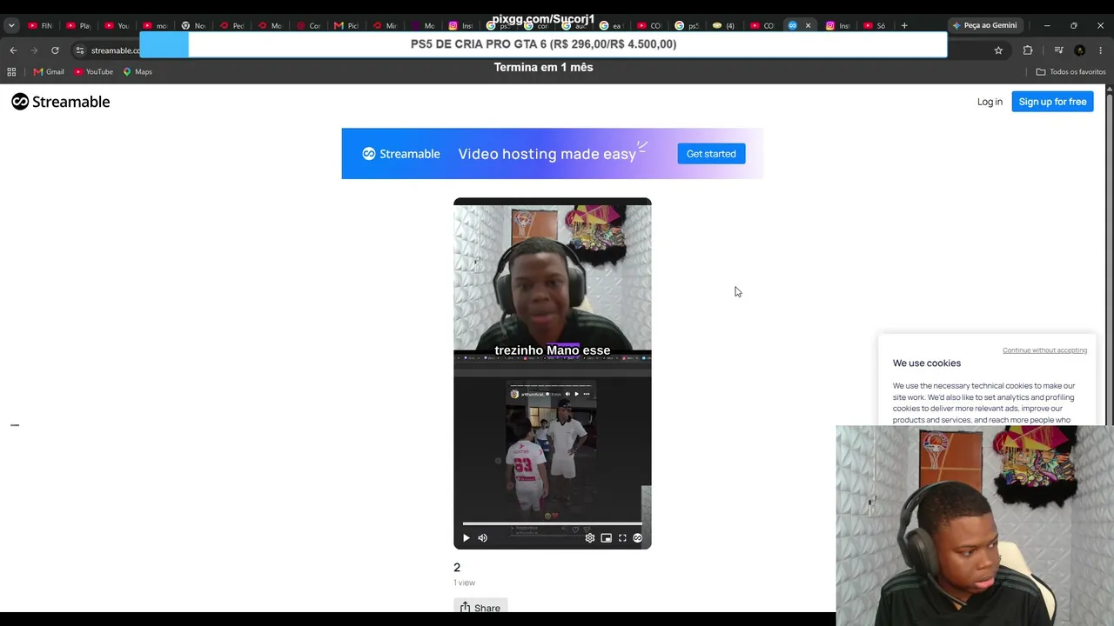Enable picture-in-picture mode in the player
The height and width of the screenshot is (626, 1114).
[607, 538]
